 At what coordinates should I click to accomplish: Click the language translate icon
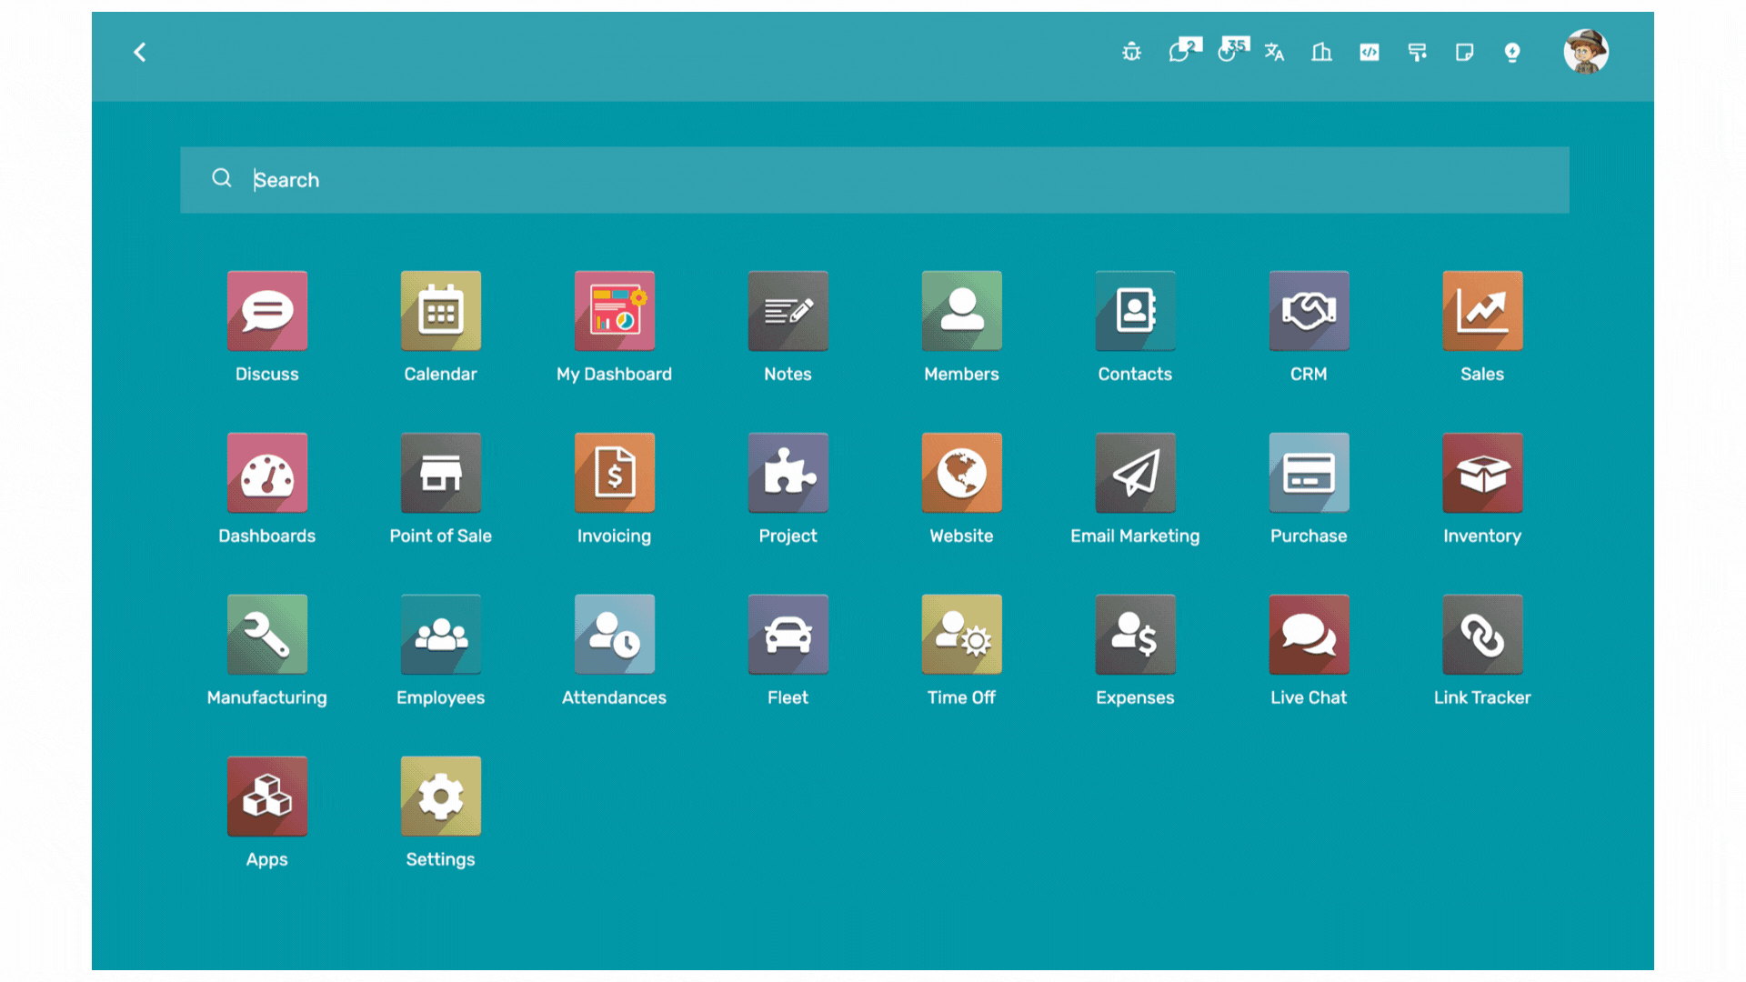(x=1274, y=52)
